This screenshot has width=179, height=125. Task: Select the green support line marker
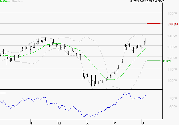(x=153, y=61)
